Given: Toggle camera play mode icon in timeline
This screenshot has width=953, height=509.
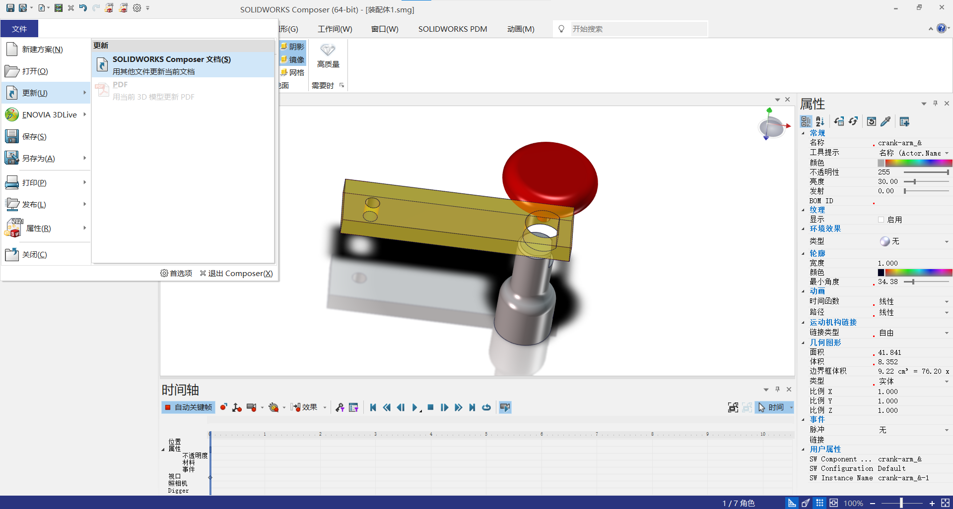Looking at the screenshot, I should 505,407.
